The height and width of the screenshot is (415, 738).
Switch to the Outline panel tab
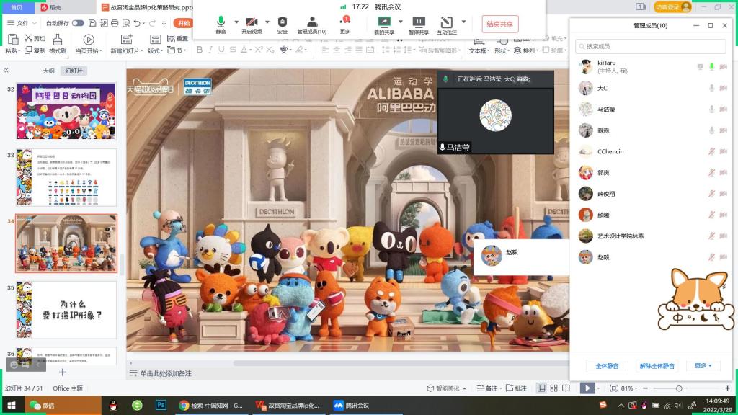[48, 71]
